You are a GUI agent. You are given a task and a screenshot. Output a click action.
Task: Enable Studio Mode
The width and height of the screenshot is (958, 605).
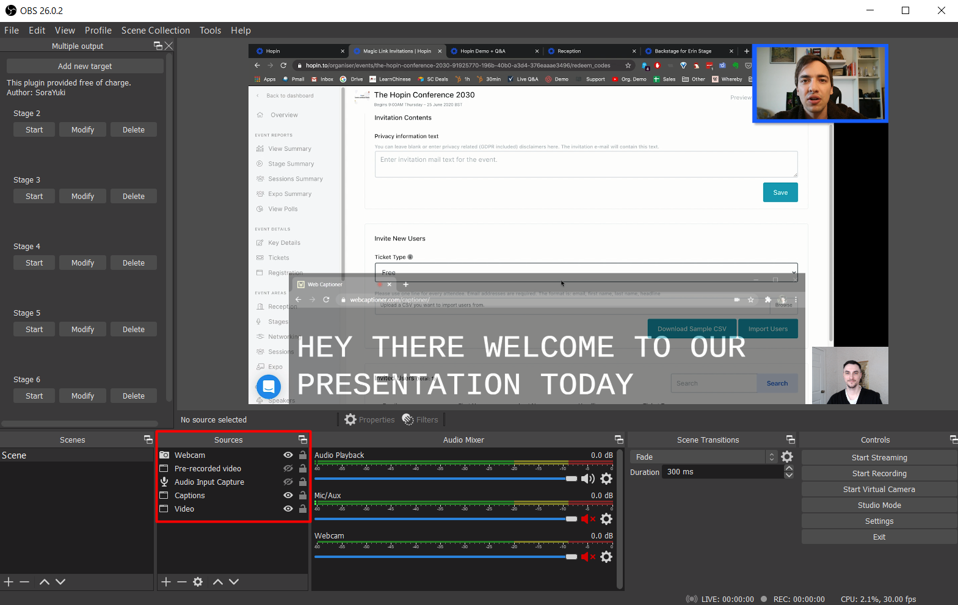pos(879,505)
